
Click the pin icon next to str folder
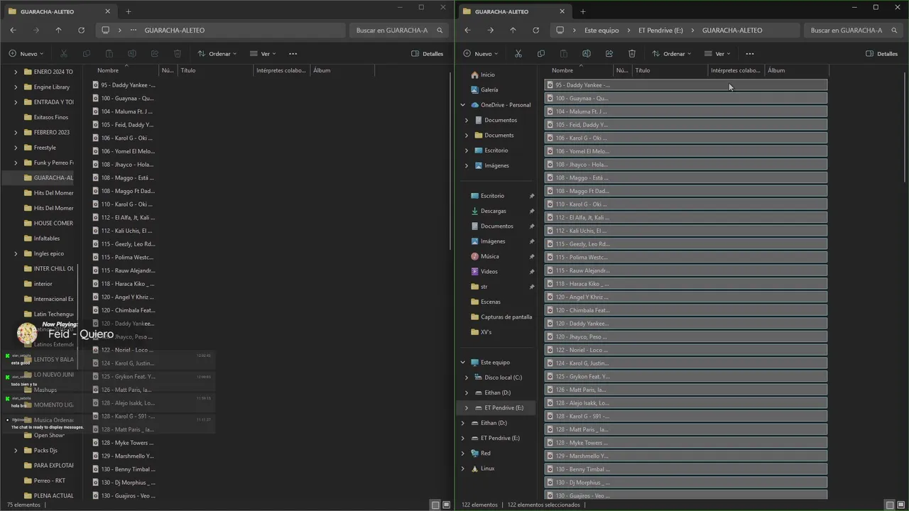tap(531, 287)
